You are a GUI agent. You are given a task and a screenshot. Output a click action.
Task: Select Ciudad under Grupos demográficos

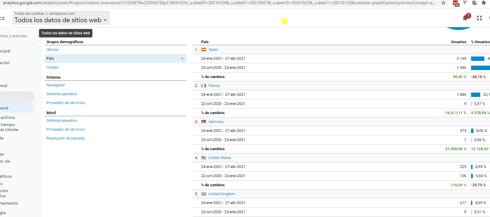(52, 67)
